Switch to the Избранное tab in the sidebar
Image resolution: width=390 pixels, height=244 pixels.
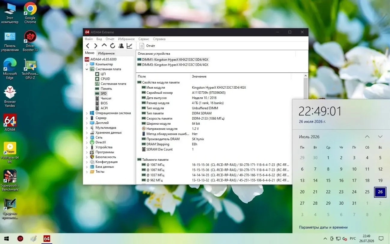click(x=106, y=53)
